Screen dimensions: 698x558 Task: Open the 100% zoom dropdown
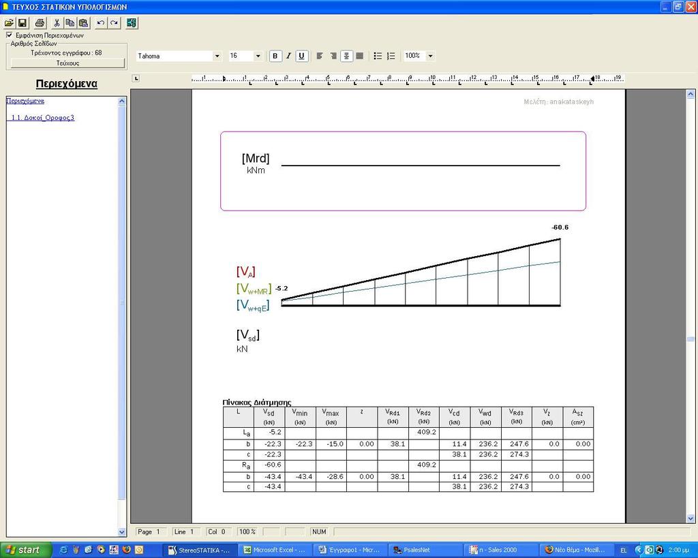(x=430, y=56)
